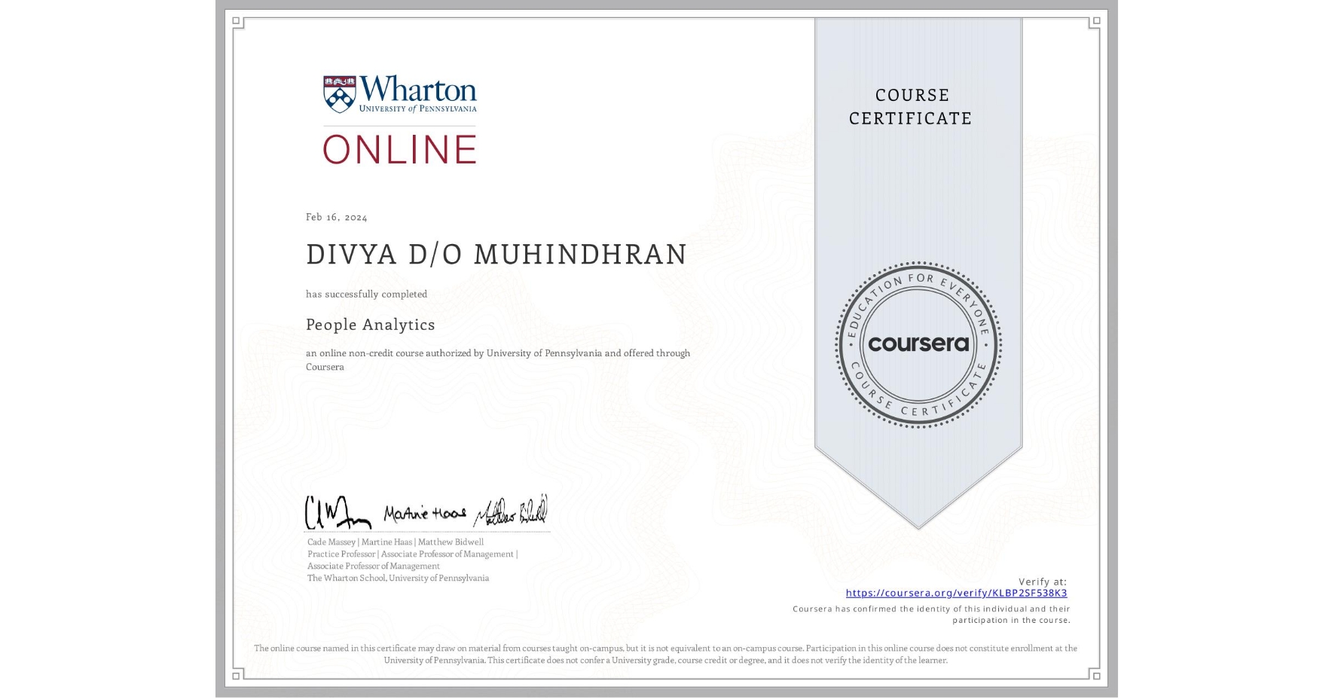
Task: Click Martine Haas's signature
Action: click(425, 514)
